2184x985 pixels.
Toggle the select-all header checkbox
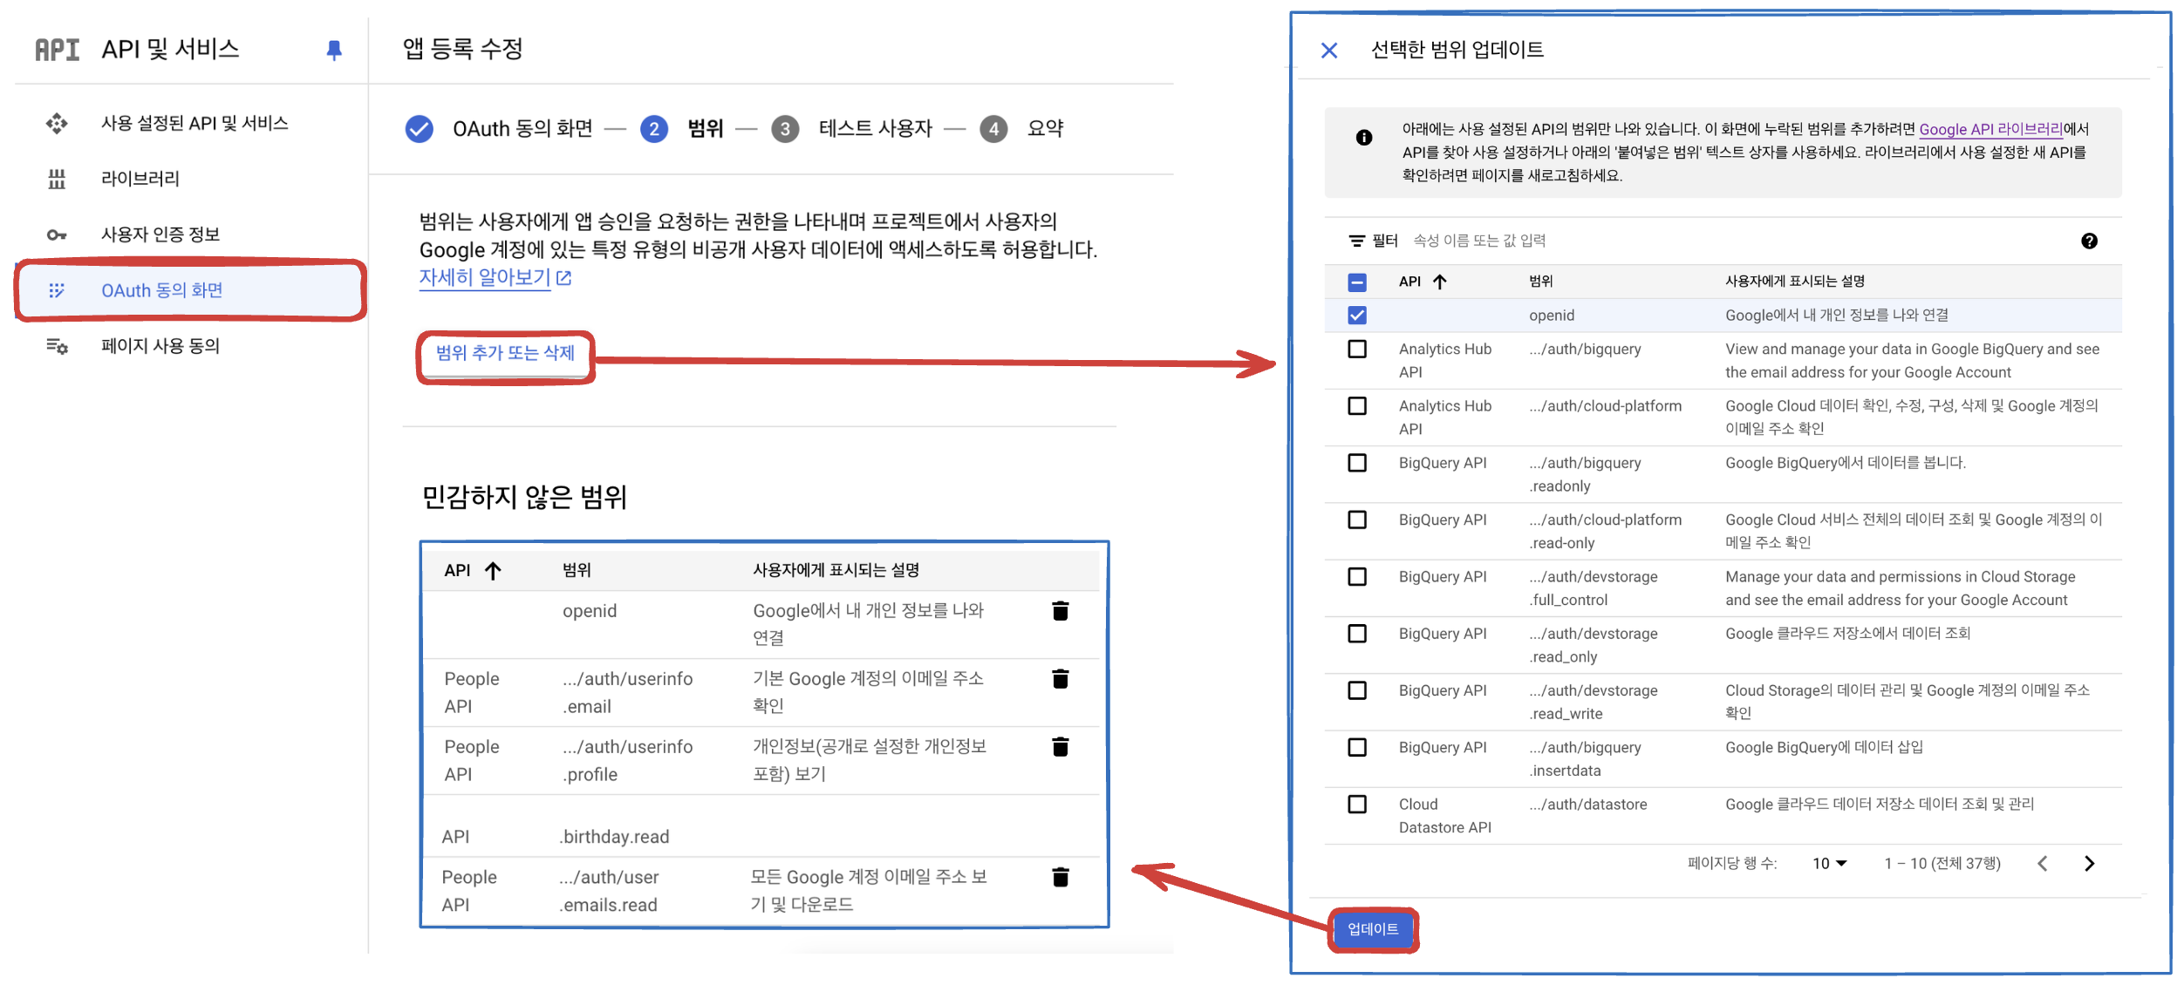pos(1356,282)
